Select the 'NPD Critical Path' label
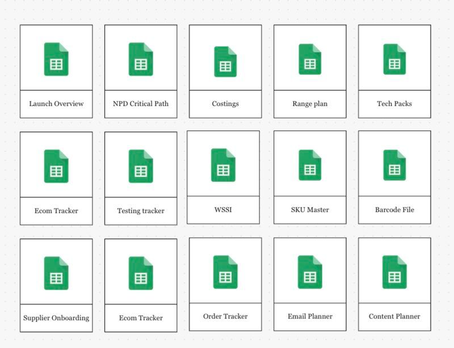 (x=141, y=104)
